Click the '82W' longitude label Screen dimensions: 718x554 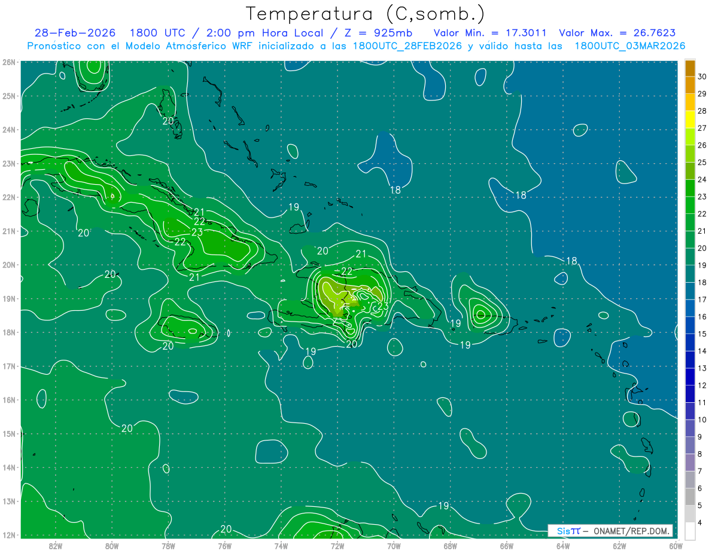(56, 546)
